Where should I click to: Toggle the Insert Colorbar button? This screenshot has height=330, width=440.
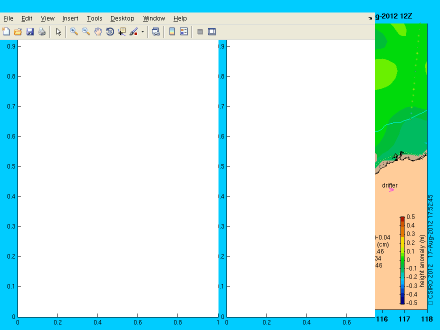[x=172, y=31]
